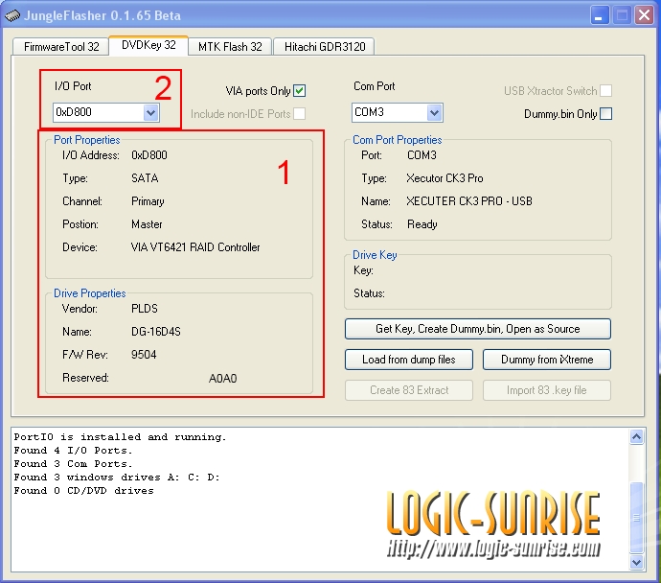Screen dimensions: 661x583
Task: Open the Hitachi GDR3120 tab
Action: [x=324, y=46]
